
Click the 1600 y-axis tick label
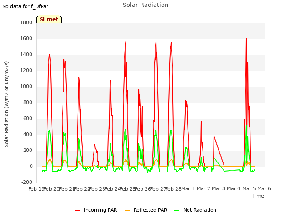click(x=26, y=38)
